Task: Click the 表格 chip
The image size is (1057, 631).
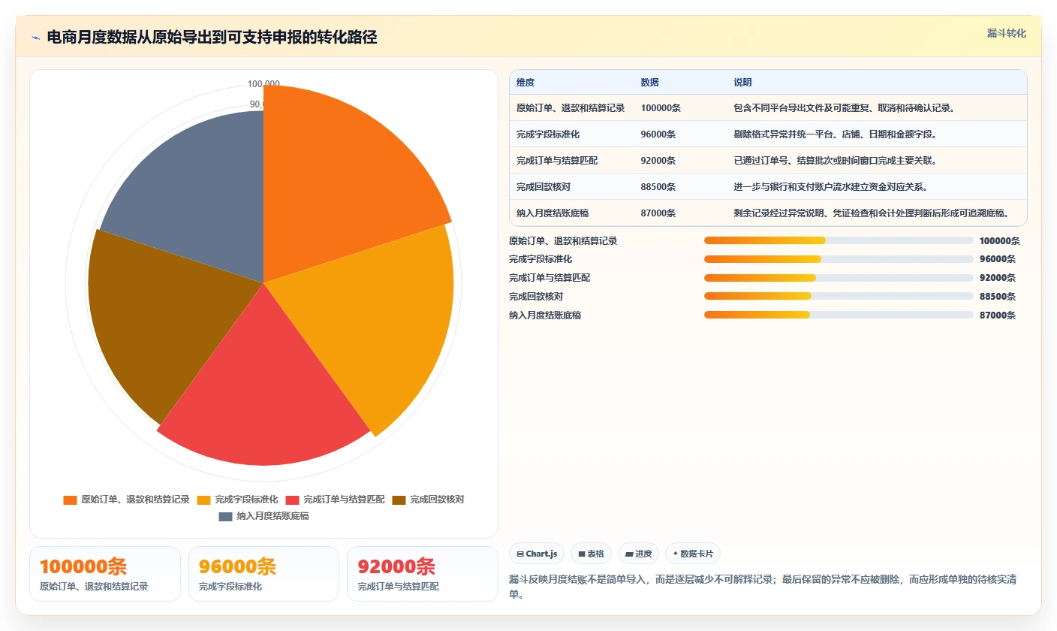Action: [x=592, y=554]
